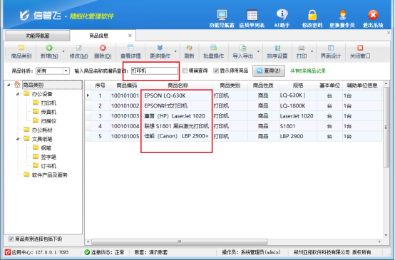Open the 商品性质 dropdown
395x260 pixels.
tap(66, 71)
